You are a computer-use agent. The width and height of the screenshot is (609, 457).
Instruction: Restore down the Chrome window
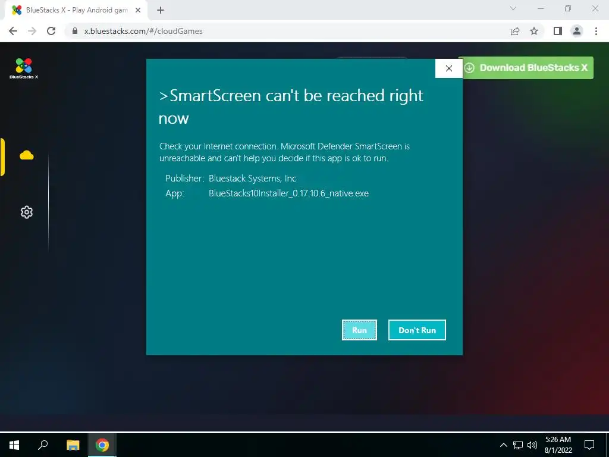click(x=568, y=8)
